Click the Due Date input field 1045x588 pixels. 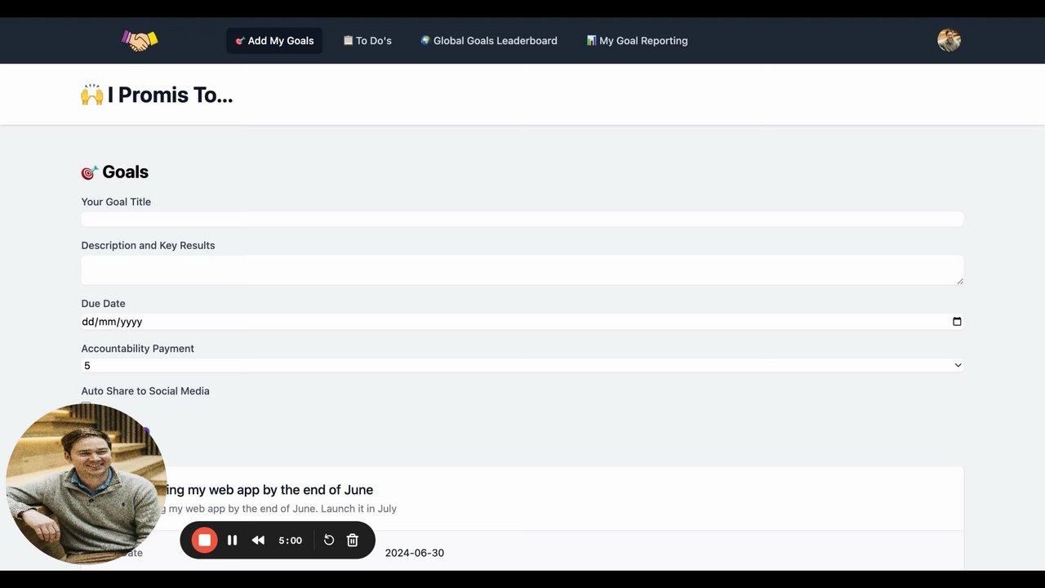[522, 322]
